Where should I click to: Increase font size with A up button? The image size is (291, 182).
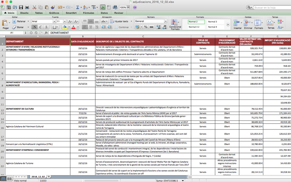click(x=70, y=21)
